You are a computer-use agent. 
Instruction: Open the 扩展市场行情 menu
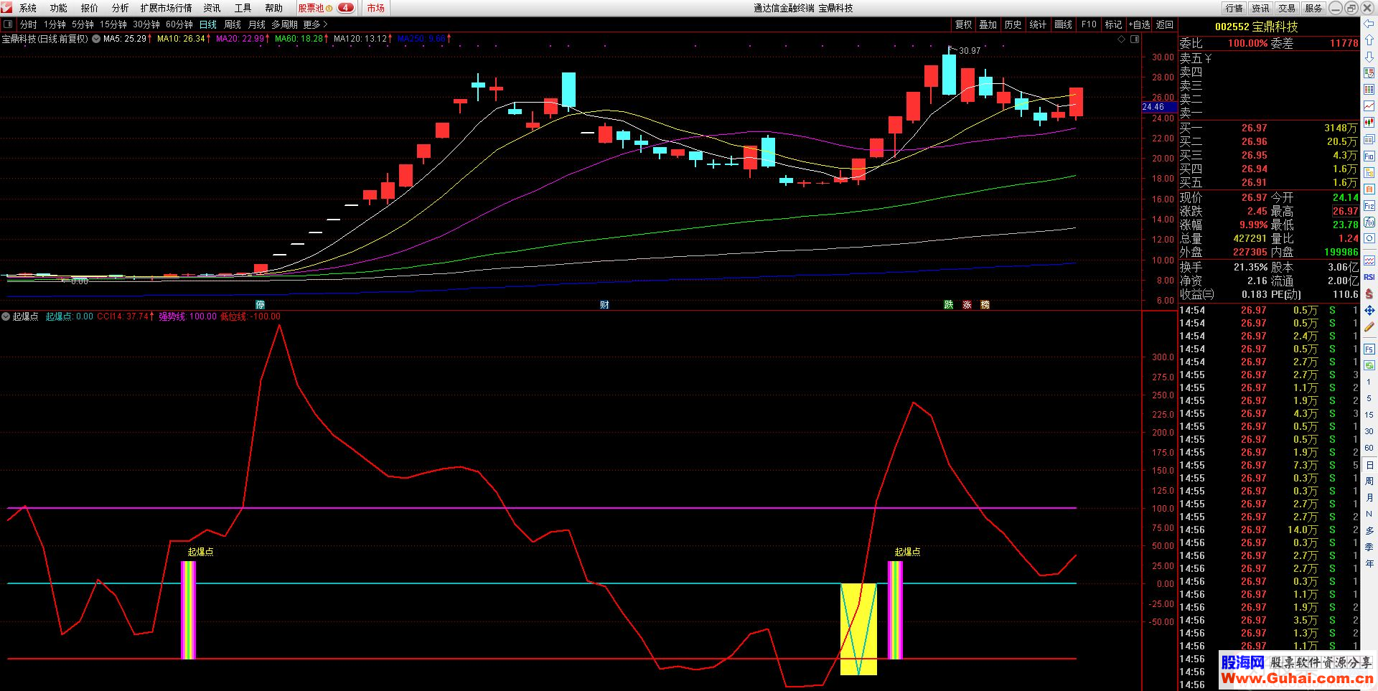166,8
